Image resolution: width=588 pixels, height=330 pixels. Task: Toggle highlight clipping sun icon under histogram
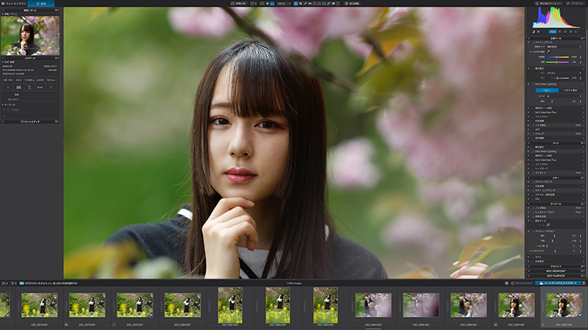(x=539, y=32)
